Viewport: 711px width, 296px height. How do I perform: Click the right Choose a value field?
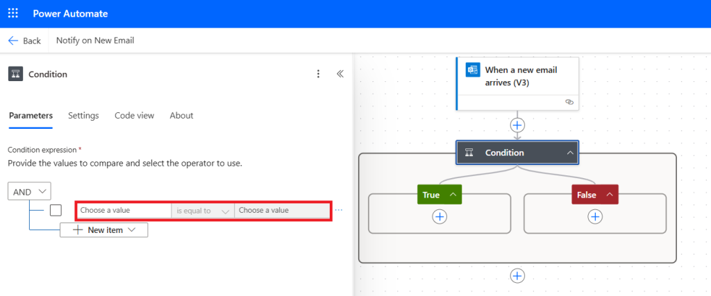pos(282,210)
